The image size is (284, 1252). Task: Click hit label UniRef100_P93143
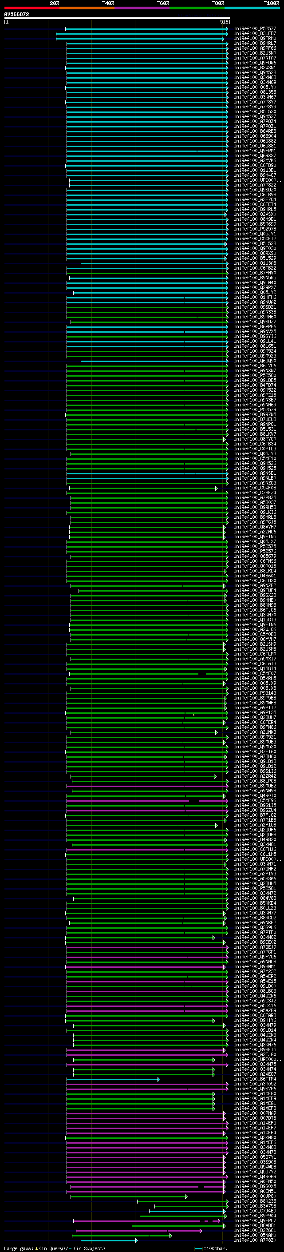(x=254, y=693)
